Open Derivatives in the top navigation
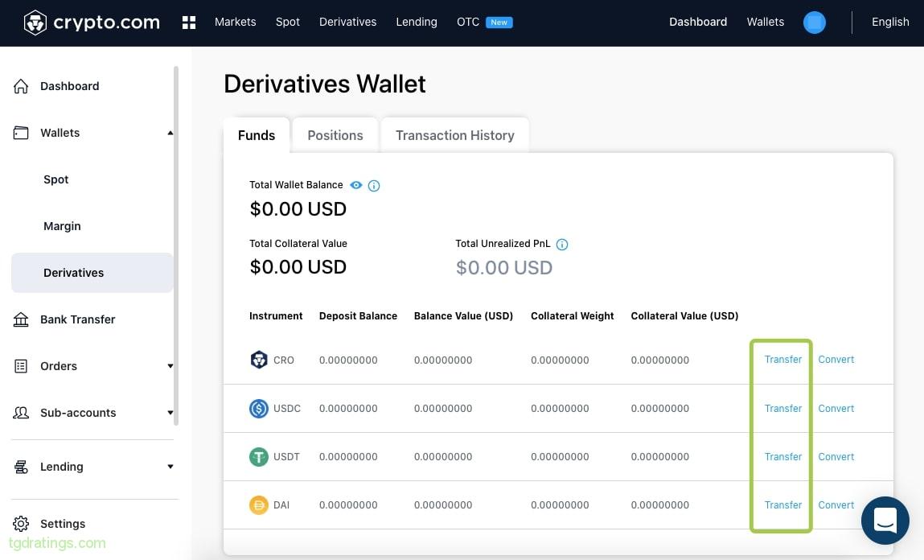The width and height of the screenshot is (924, 560). point(347,22)
